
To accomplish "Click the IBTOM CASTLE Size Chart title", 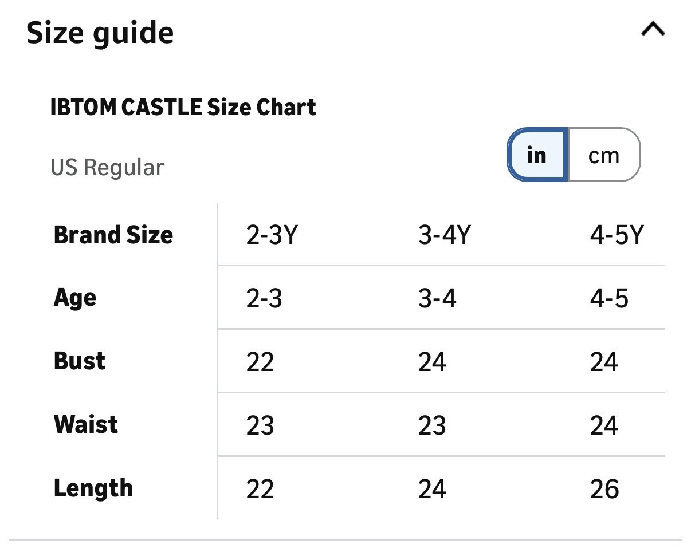I will pos(183,107).
